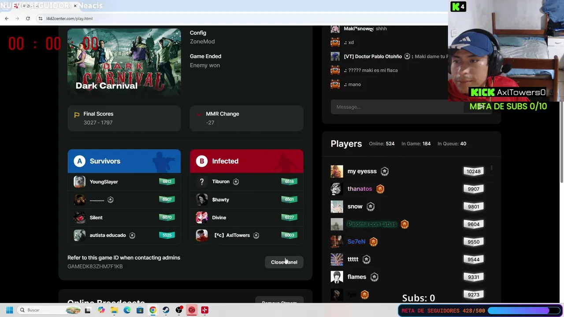Image resolution: width=564 pixels, height=317 pixels.
Task: Click the orange rank badge next to Se7eN
Action: 374,242
